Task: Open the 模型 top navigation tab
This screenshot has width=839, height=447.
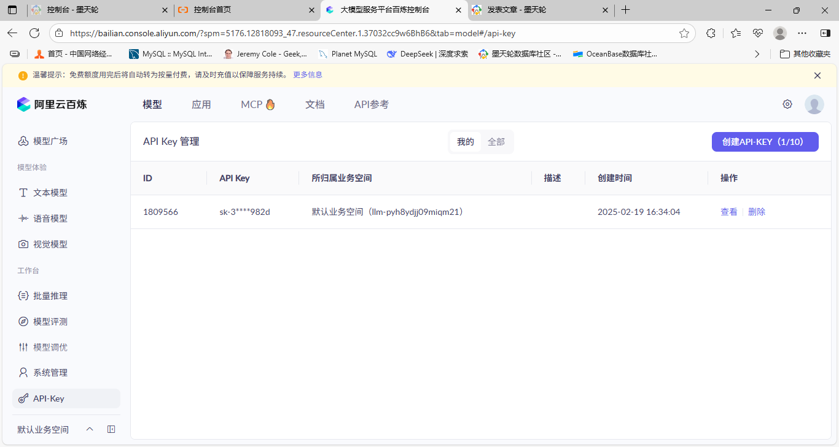Action: tap(152, 104)
